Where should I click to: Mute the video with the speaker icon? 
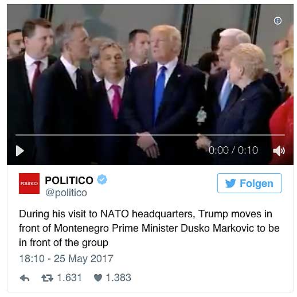[279, 151]
